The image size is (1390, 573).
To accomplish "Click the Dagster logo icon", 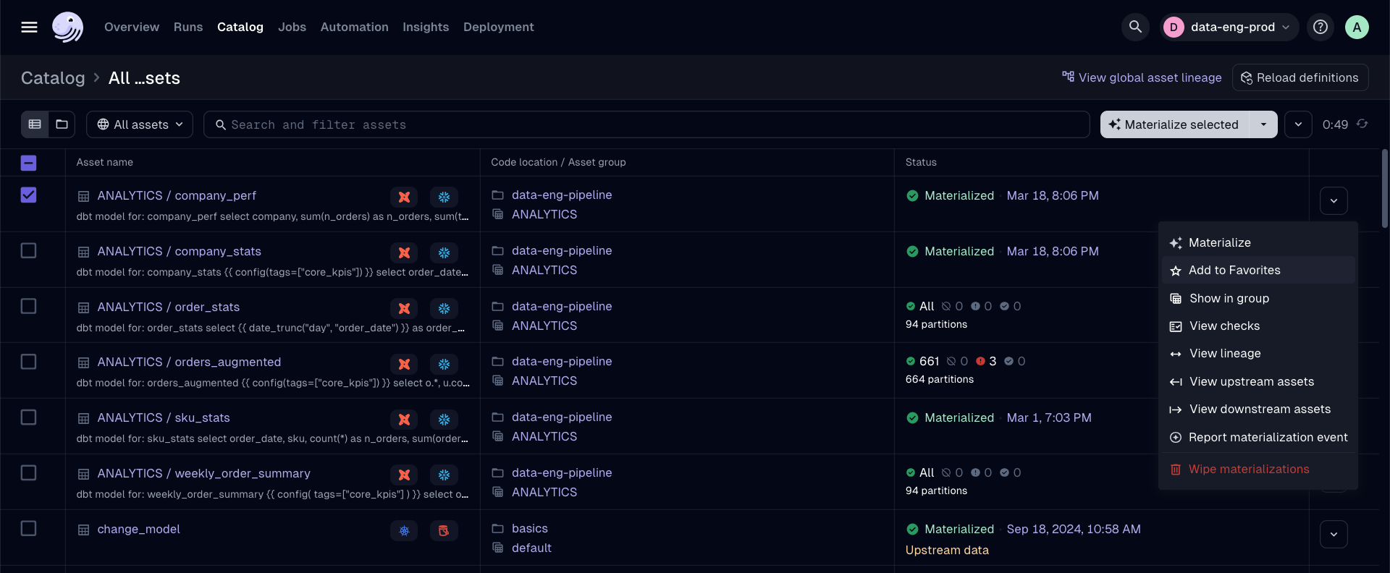I will [x=67, y=27].
